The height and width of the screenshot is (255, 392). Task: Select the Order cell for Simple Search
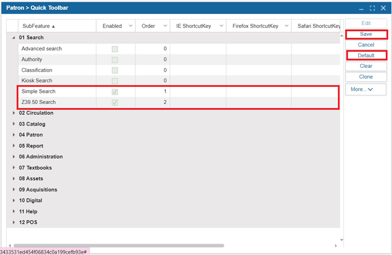tap(152, 91)
